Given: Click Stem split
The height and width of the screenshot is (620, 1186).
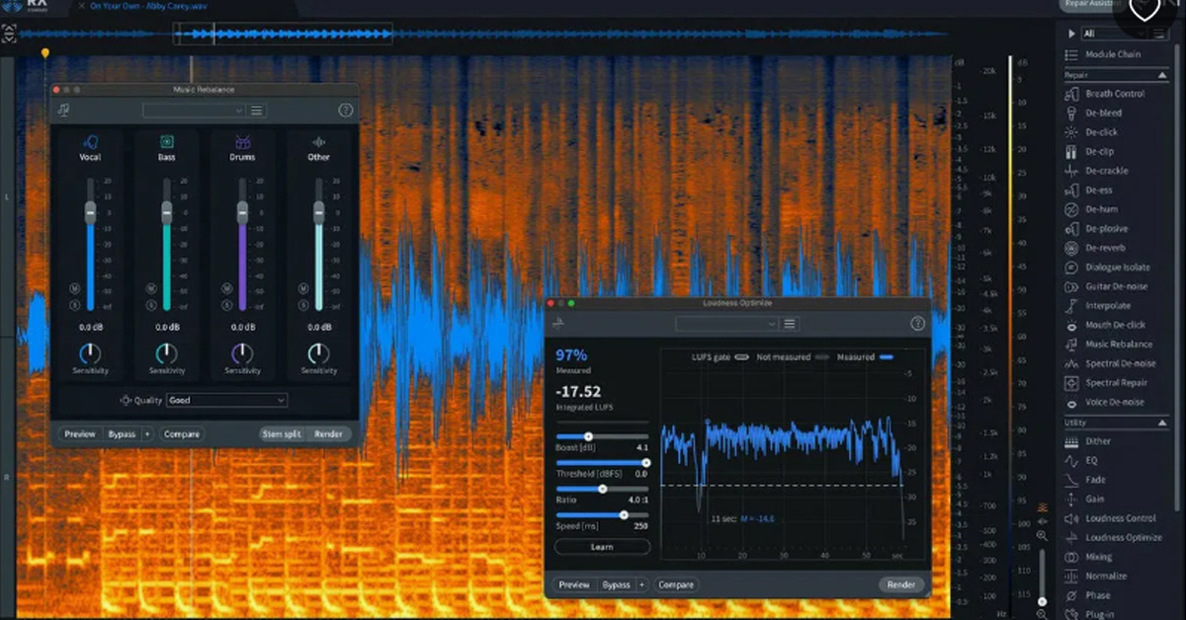Looking at the screenshot, I should pos(283,434).
